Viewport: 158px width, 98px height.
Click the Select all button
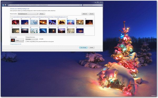[x=85, y=14]
